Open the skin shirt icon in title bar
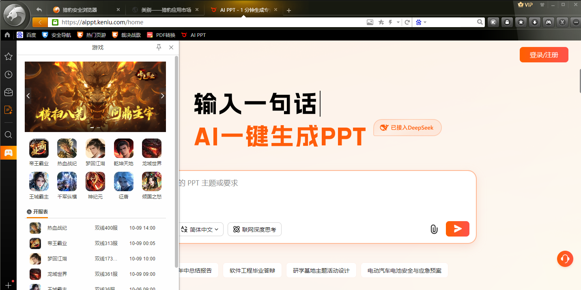581x290 pixels. [542, 4]
